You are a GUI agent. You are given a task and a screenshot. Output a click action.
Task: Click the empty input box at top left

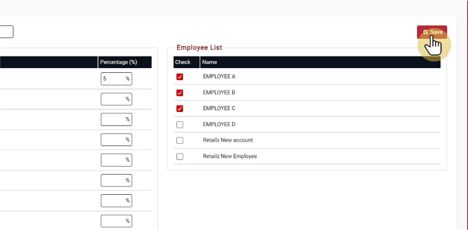click(x=6, y=32)
